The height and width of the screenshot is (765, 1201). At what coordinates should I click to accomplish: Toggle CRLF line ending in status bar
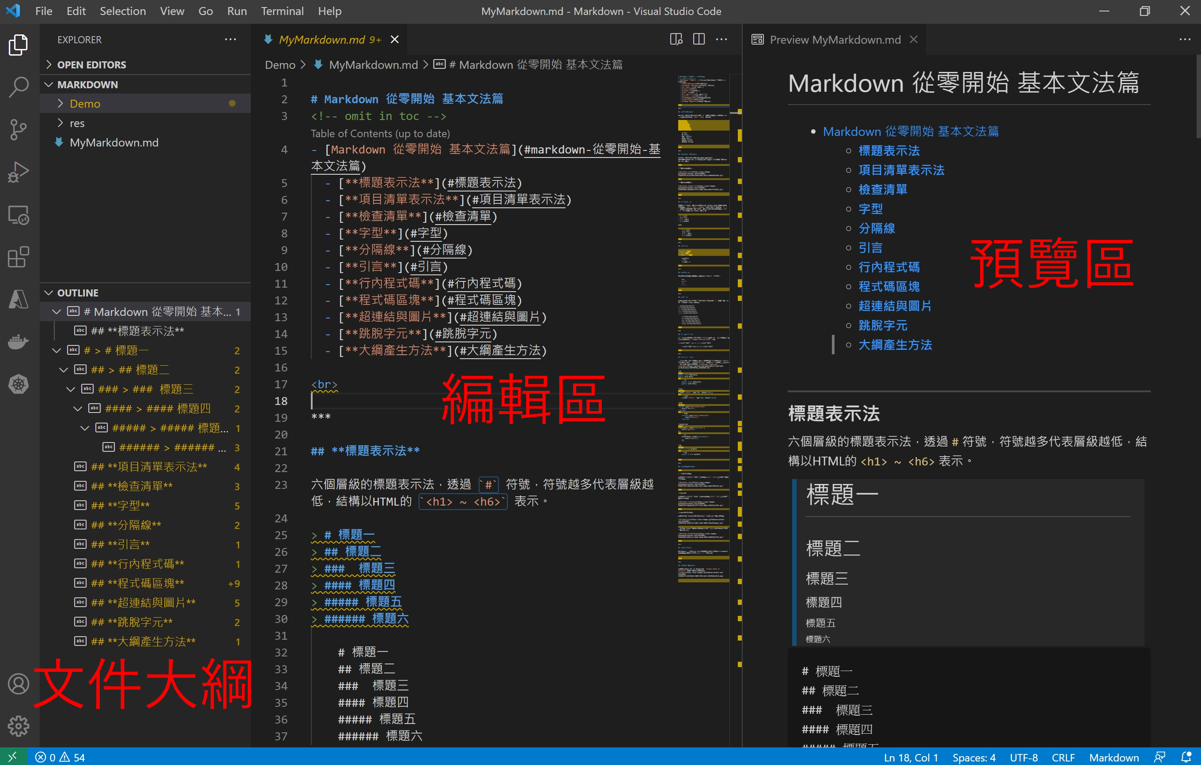[x=1063, y=757]
